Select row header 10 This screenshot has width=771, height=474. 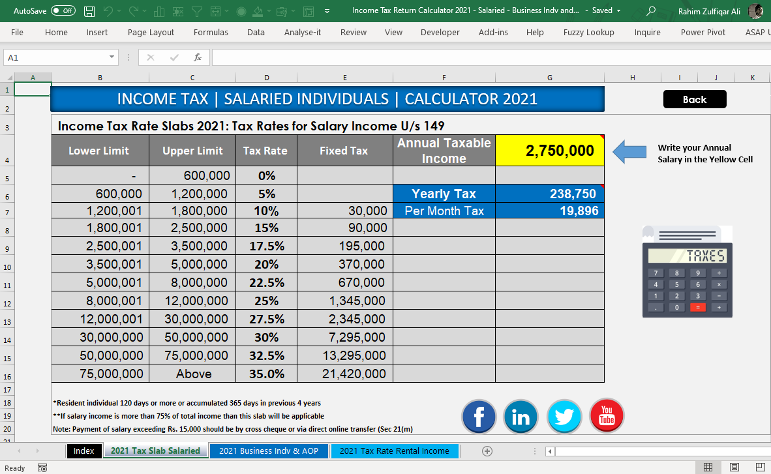(x=7, y=267)
